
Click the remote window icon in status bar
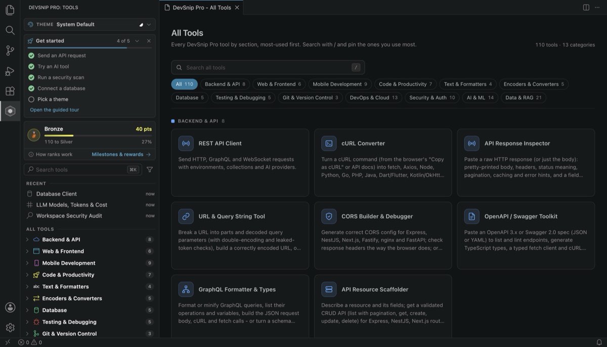7,342
